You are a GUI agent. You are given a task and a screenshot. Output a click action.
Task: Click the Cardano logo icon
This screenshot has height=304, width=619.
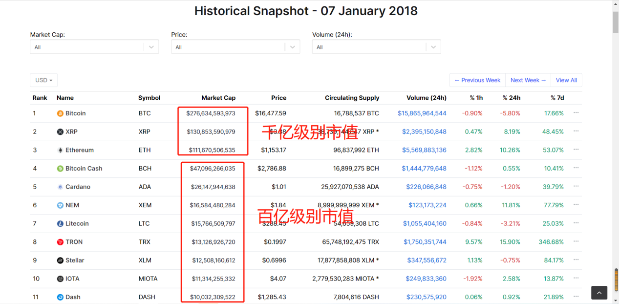[61, 187]
